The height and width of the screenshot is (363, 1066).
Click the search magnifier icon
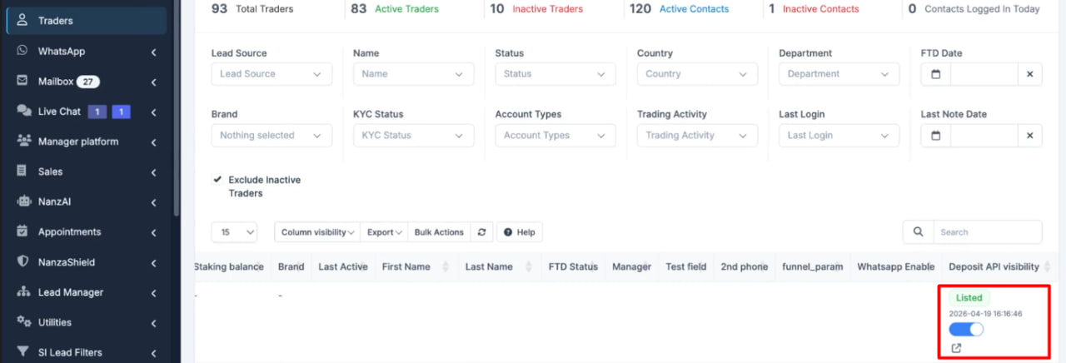pyautogui.click(x=918, y=232)
